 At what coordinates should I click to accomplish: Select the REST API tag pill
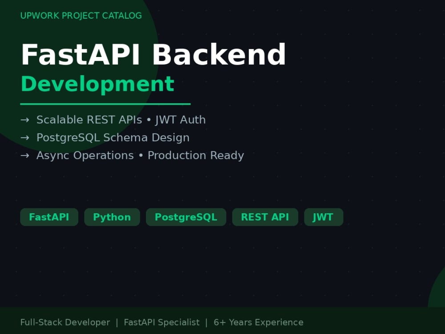click(265, 217)
